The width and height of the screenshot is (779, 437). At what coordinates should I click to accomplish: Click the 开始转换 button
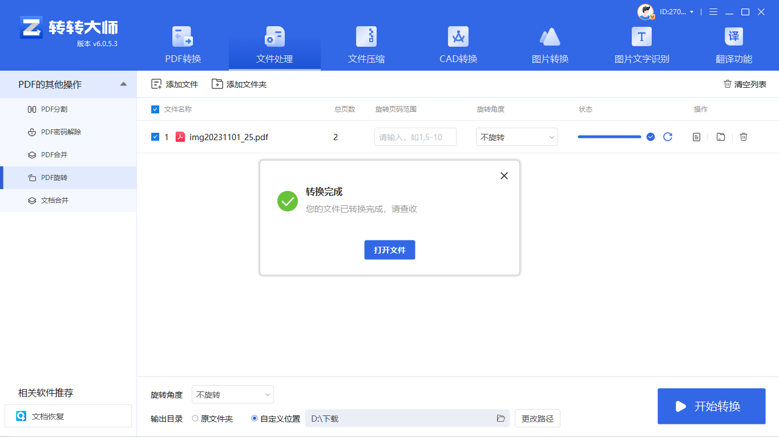pyautogui.click(x=712, y=406)
